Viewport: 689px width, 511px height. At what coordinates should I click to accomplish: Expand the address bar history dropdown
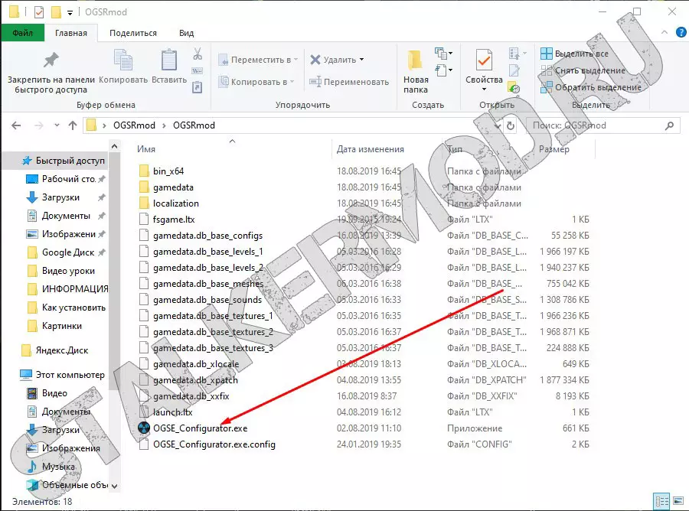pos(498,126)
